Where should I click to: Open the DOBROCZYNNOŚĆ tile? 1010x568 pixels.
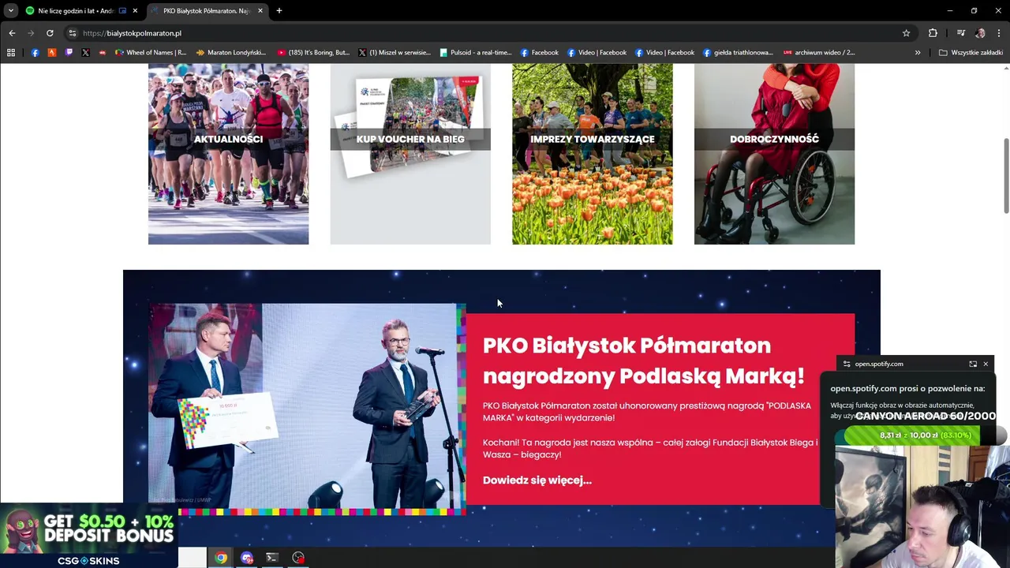click(774, 154)
